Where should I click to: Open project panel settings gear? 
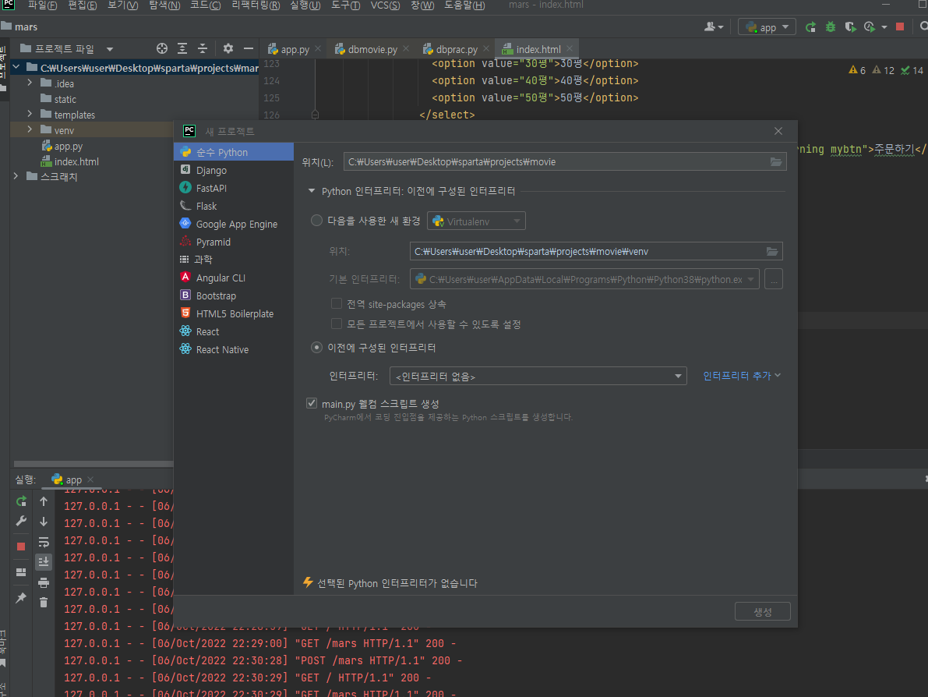pyautogui.click(x=228, y=48)
